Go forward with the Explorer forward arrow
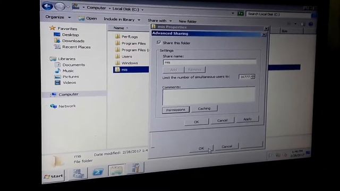 (x=59, y=6)
